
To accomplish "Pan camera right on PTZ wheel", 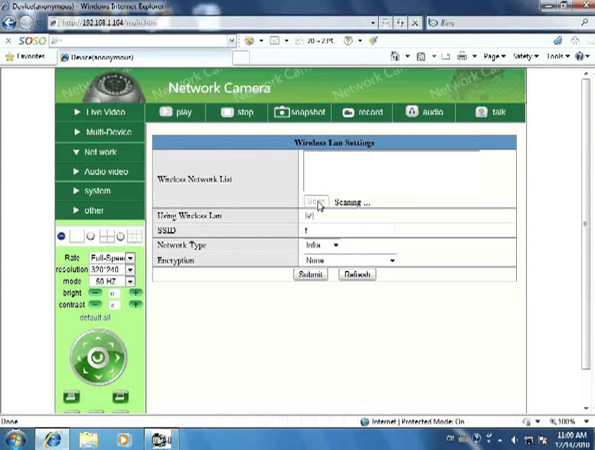I will 118,357.
